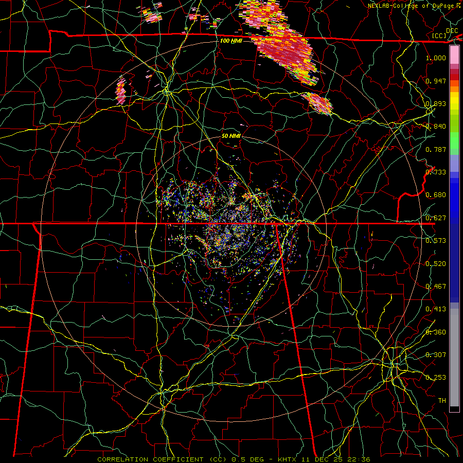Select the 0.520 scale value
Viewport: 463px width, 463px height.
coord(436,263)
